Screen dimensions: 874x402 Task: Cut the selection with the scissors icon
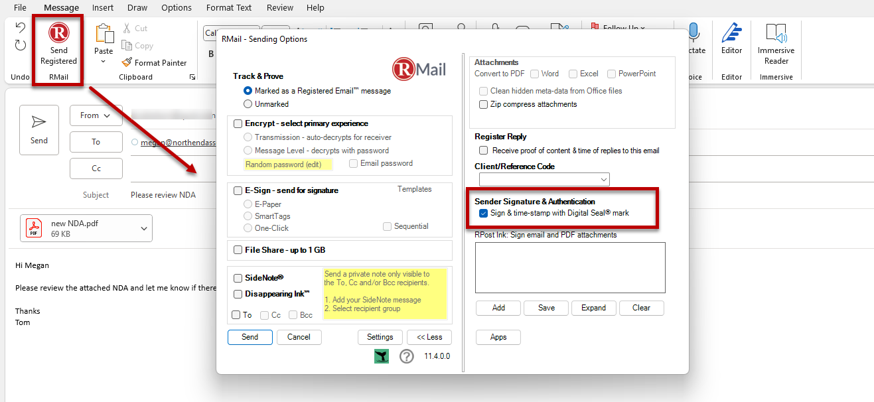(x=127, y=29)
